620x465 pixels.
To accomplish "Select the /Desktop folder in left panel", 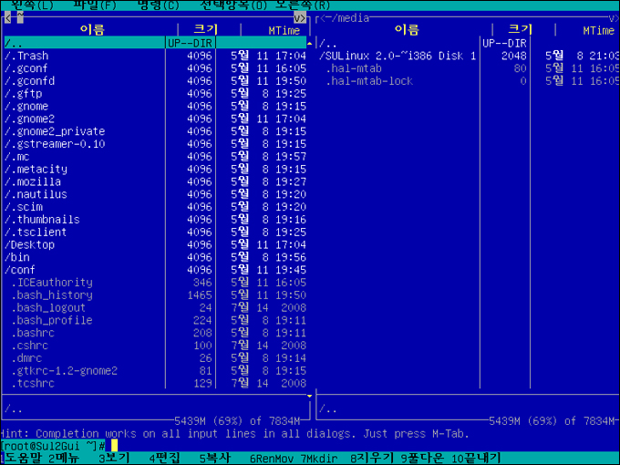I will click(29, 244).
